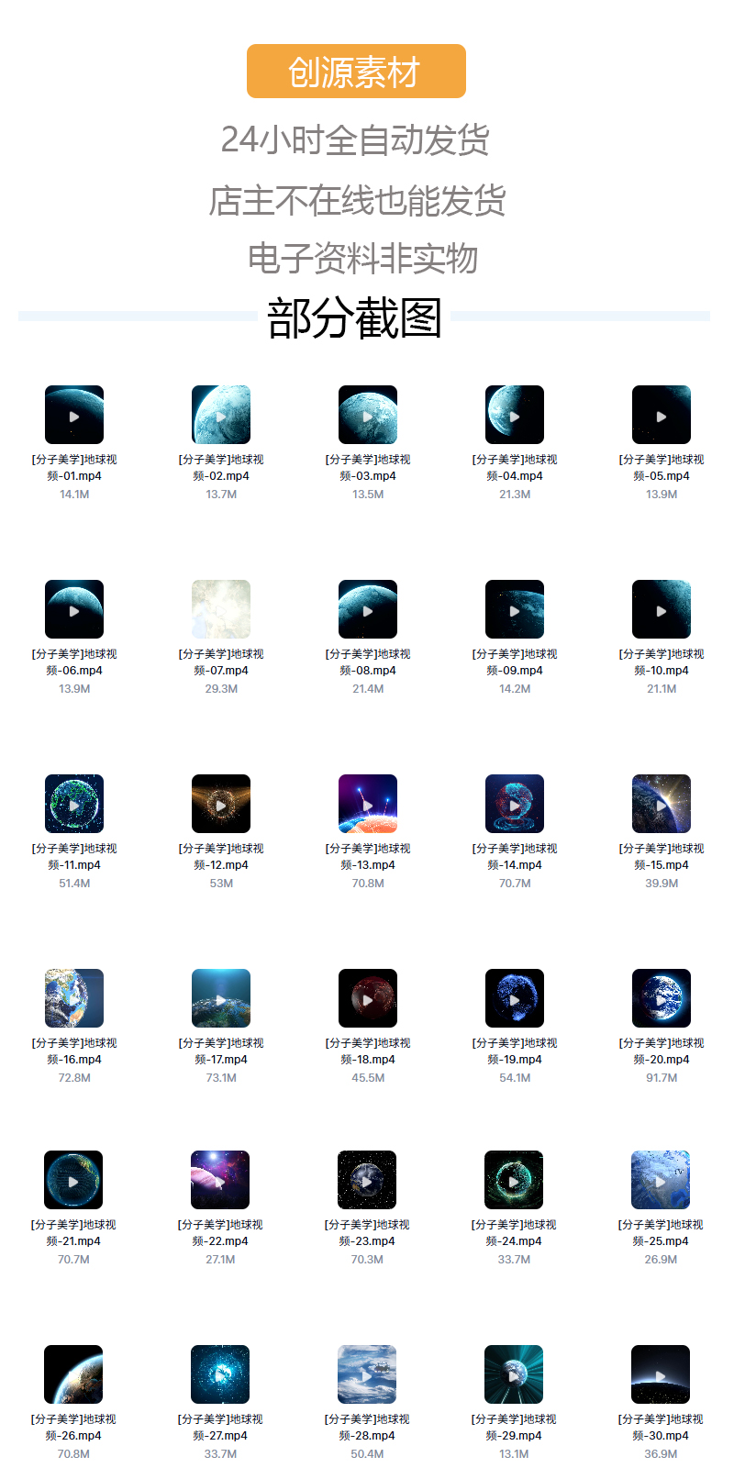Open thumbnail of 地球视频-01.mp4
Screen dimensions: 734x1468
pos(74,415)
